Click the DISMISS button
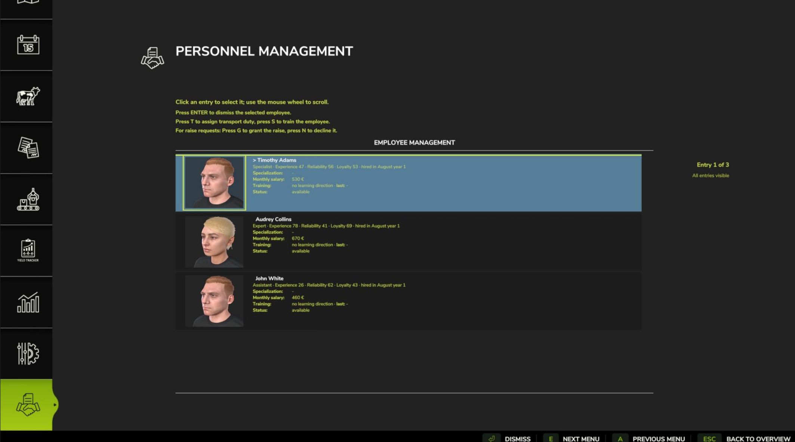Screen dimensions: 795x442 click(517, 439)
